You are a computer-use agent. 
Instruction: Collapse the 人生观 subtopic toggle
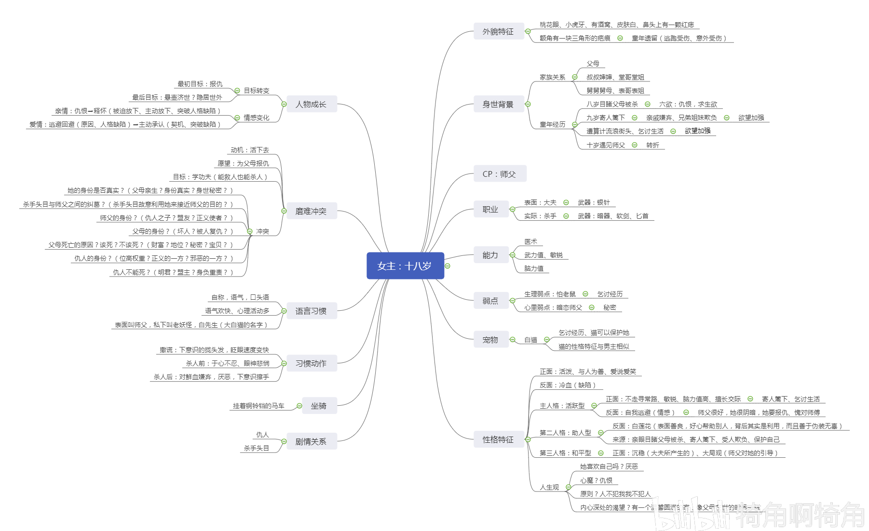(x=569, y=487)
